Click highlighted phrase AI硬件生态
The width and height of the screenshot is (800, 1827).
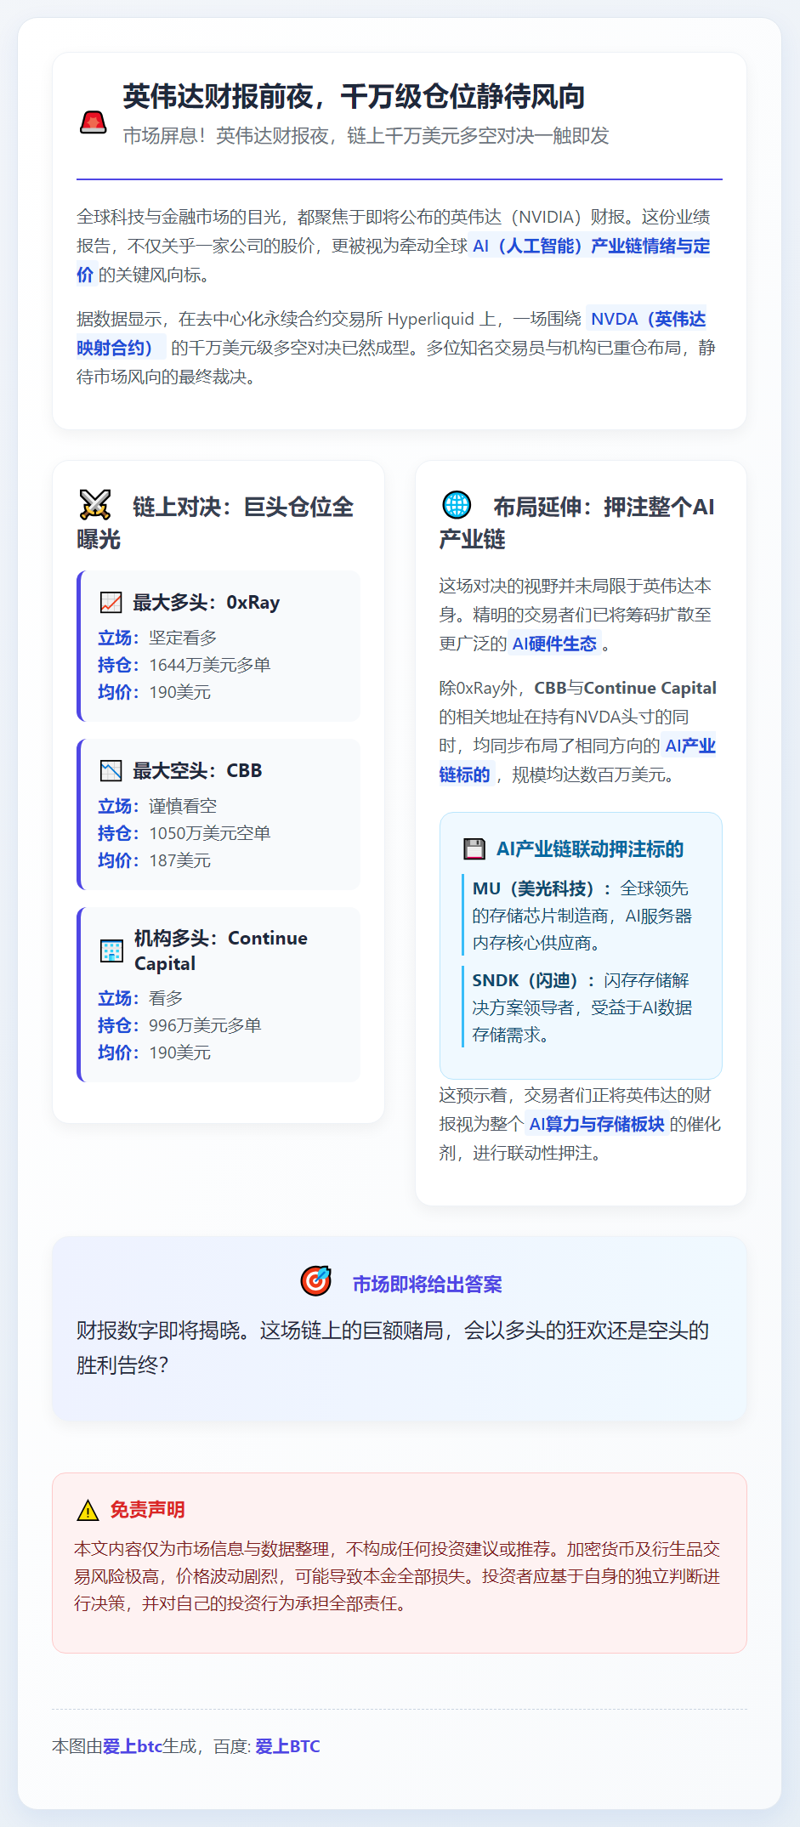554,644
